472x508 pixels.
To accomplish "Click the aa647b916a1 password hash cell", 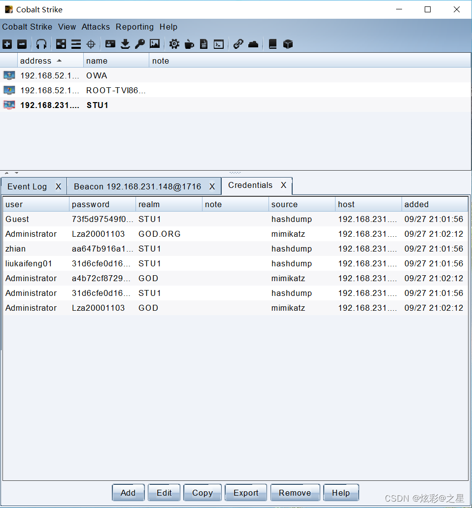I will coord(102,249).
